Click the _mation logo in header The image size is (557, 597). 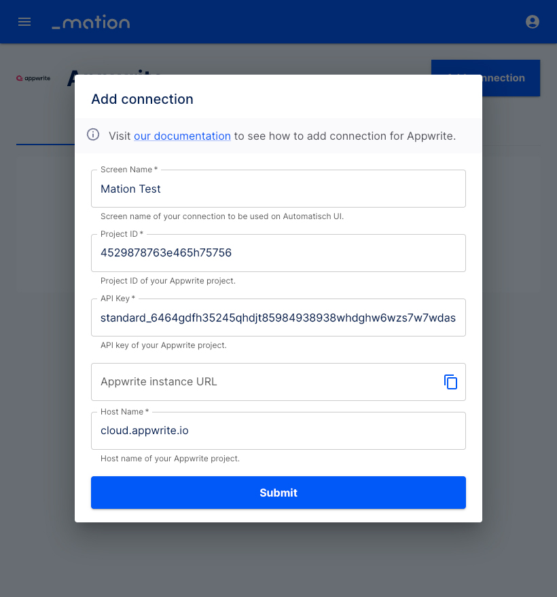[x=91, y=22]
